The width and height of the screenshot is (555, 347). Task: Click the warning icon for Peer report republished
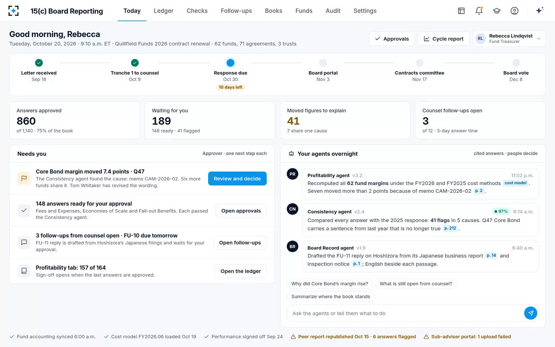pos(293,337)
